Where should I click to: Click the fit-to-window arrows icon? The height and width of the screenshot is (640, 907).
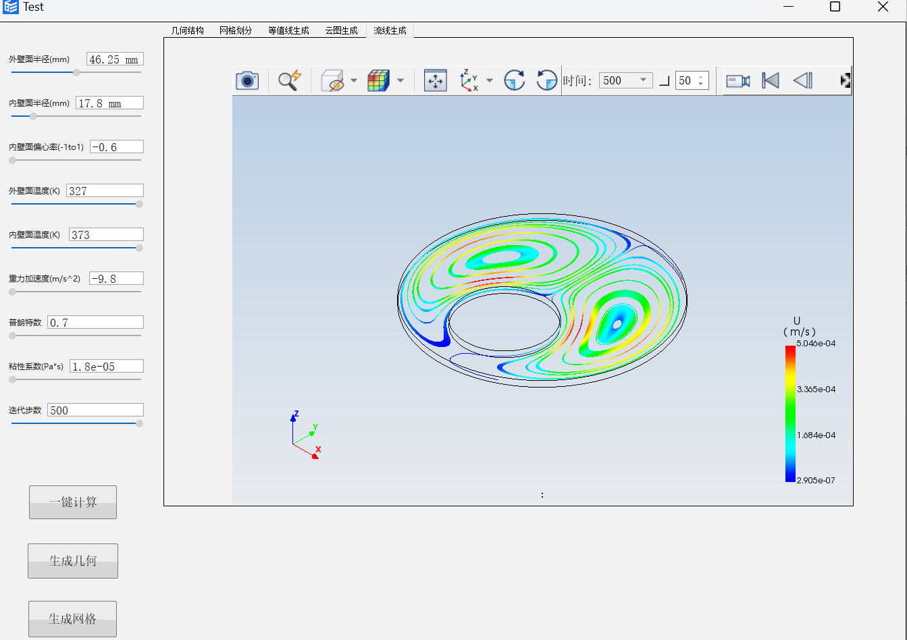pyautogui.click(x=436, y=80)
